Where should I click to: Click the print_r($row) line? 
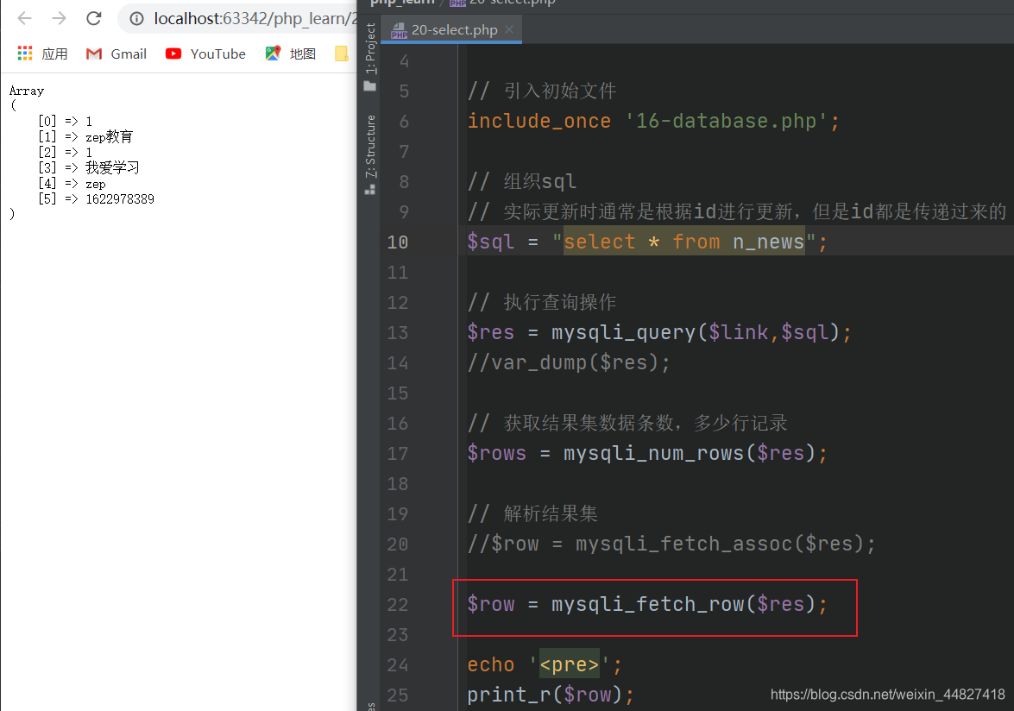(x=551, y=695)
